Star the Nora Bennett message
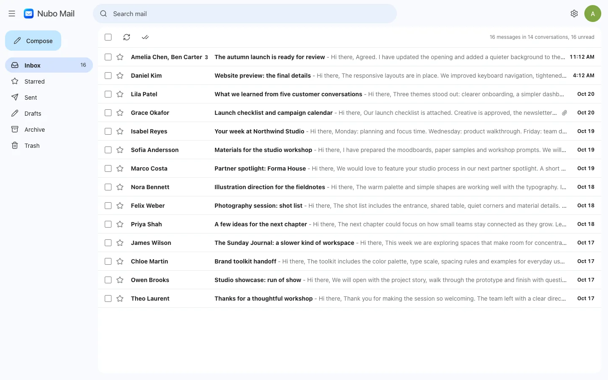This screenshot has width=608, height=380. click(x=120, y=187)
